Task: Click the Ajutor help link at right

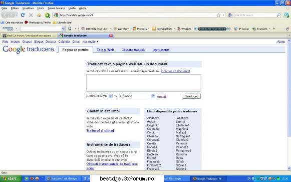Action: 281,42
